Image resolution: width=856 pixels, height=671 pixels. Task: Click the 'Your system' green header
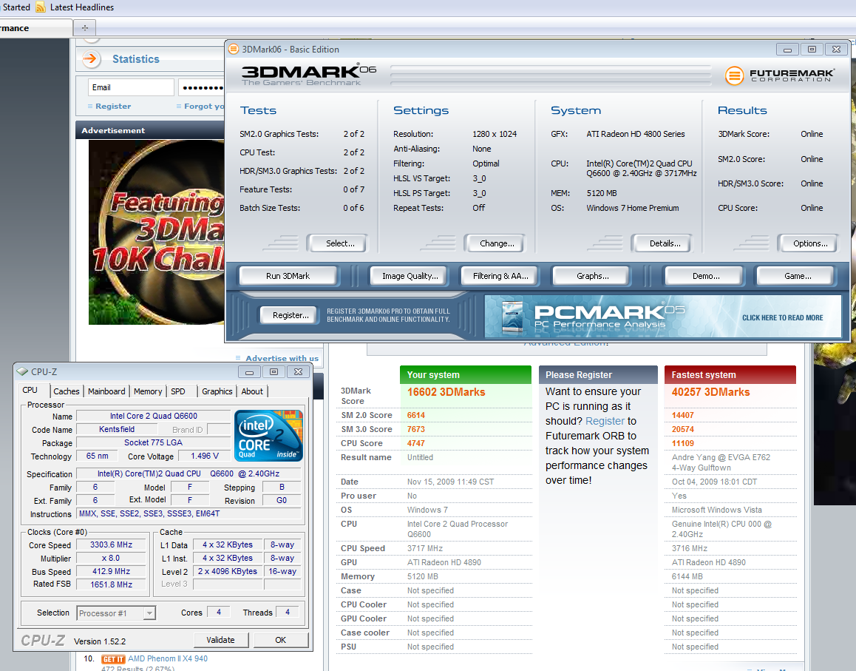[466, 375]
